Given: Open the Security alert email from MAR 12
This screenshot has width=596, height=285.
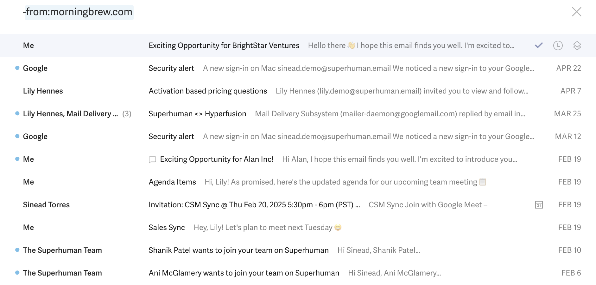Looking at the screenshot, I should pyautogui.click(x=298, y=136).
